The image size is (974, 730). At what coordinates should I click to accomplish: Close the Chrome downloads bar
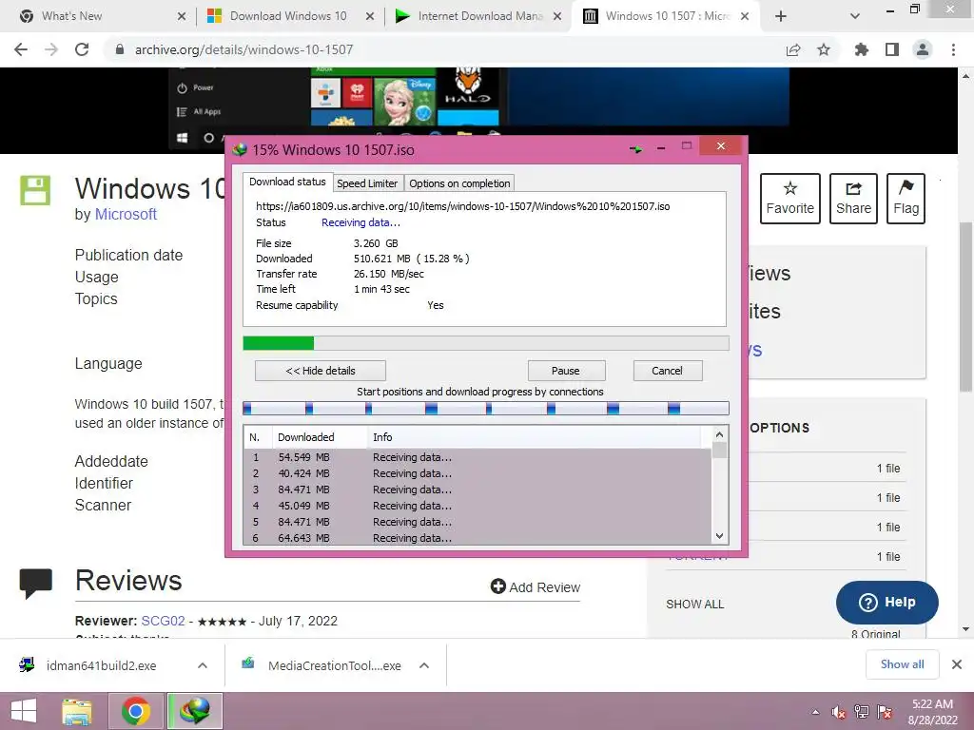point(957,664)
